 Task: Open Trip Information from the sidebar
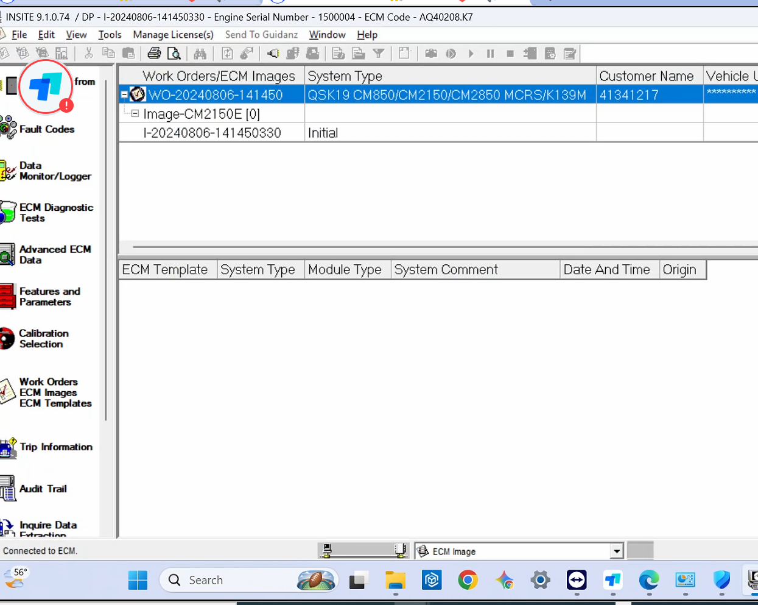pos(46,447)
